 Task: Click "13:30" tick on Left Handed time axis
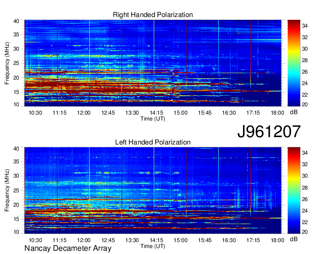(132, 240)
